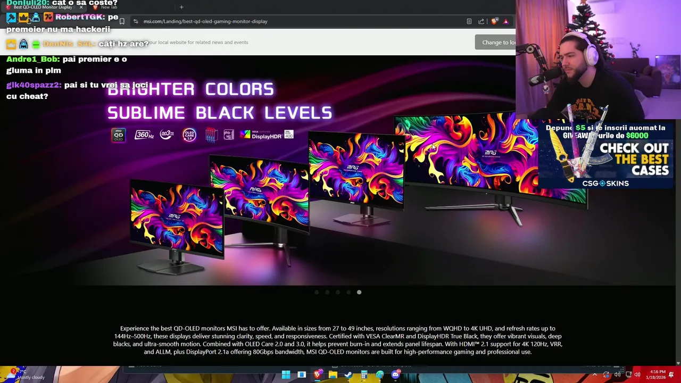Click the MSI QD-OLED badge icon
This screenshot has height=383, width=681.
coord(118,135)
